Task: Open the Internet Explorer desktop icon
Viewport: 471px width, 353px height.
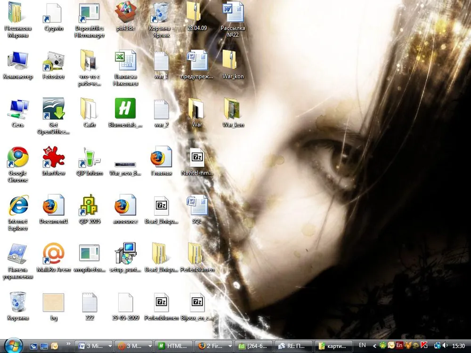Action: coord(18,206)
